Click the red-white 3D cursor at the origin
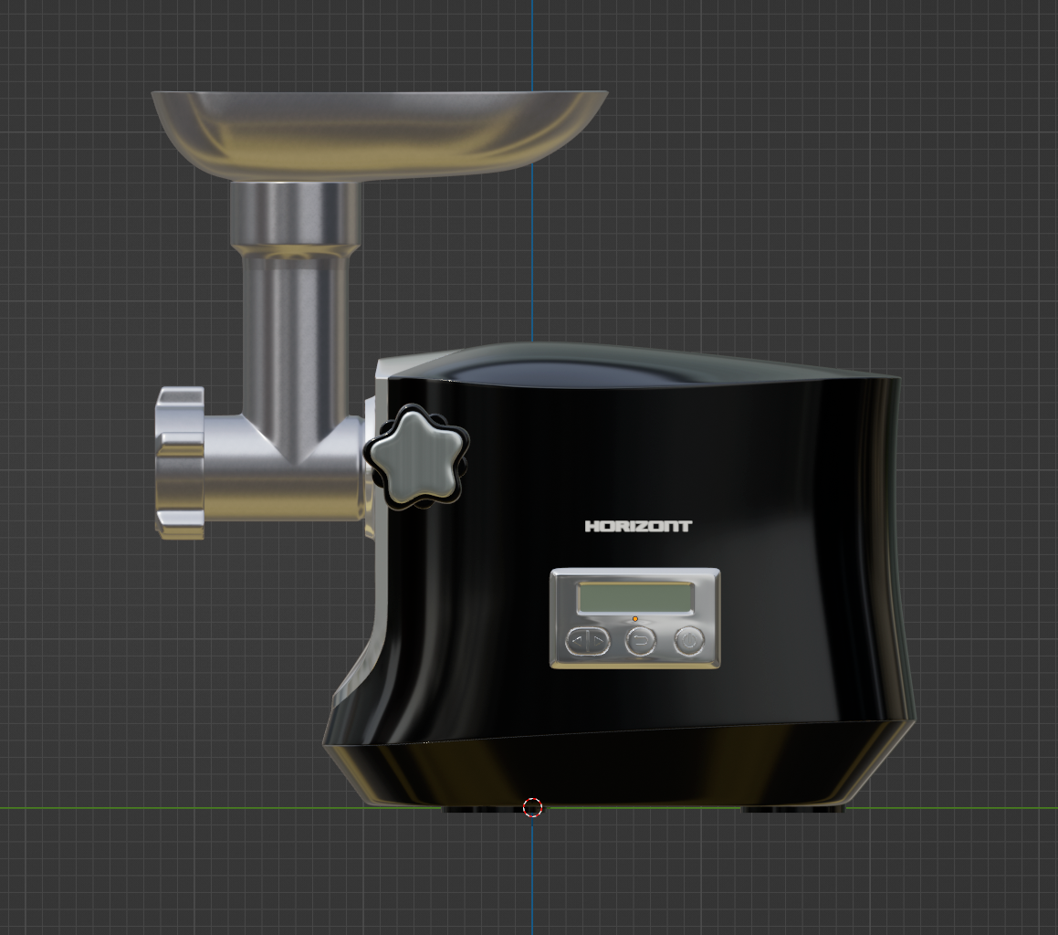Viewport: 1058px width, 935px height. tap(532, 807)
